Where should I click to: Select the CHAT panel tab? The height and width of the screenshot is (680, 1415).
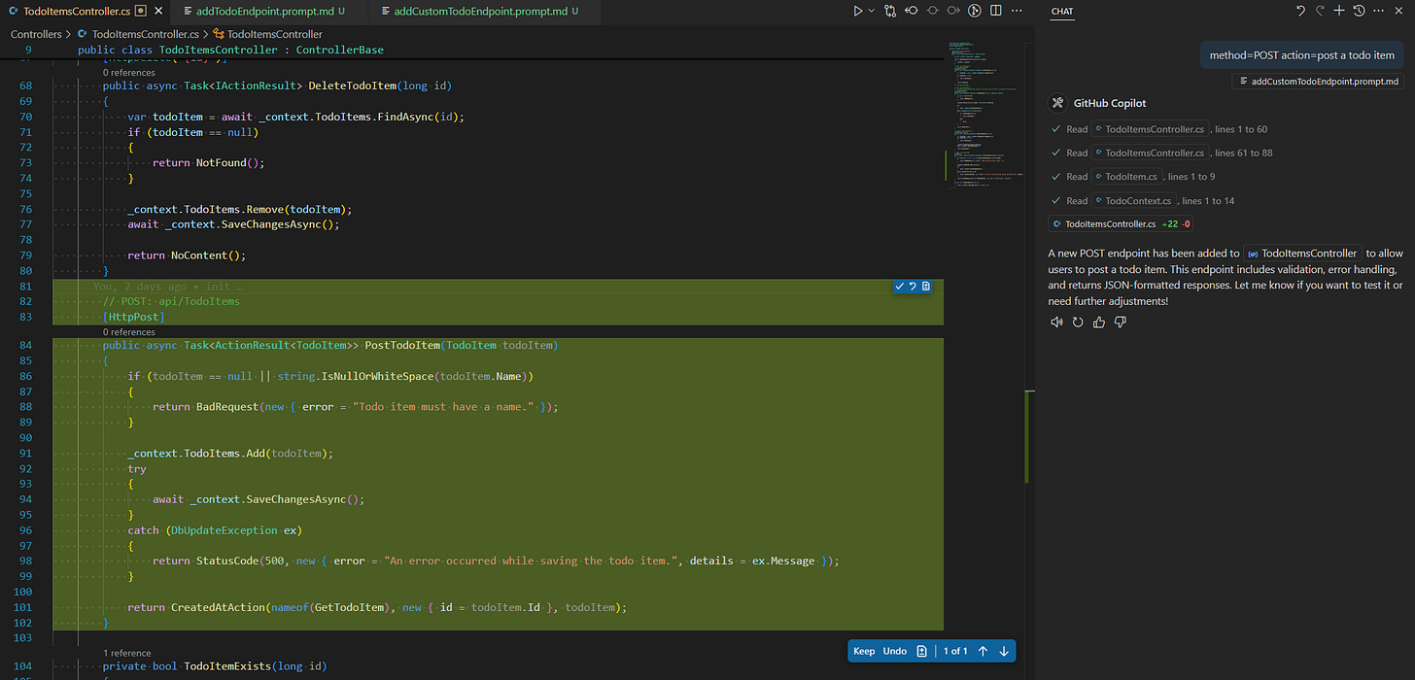tap(1062, 12)
